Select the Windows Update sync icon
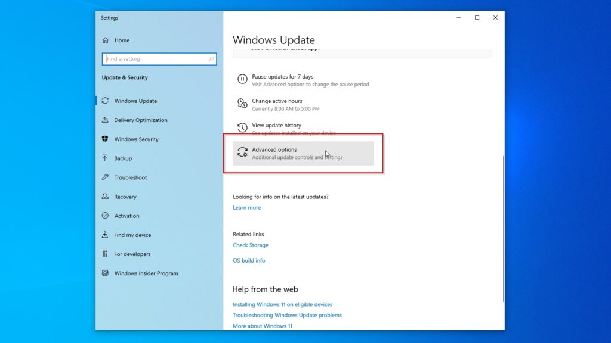The width and height of the screenshot is (611, 343). [106, 101]
